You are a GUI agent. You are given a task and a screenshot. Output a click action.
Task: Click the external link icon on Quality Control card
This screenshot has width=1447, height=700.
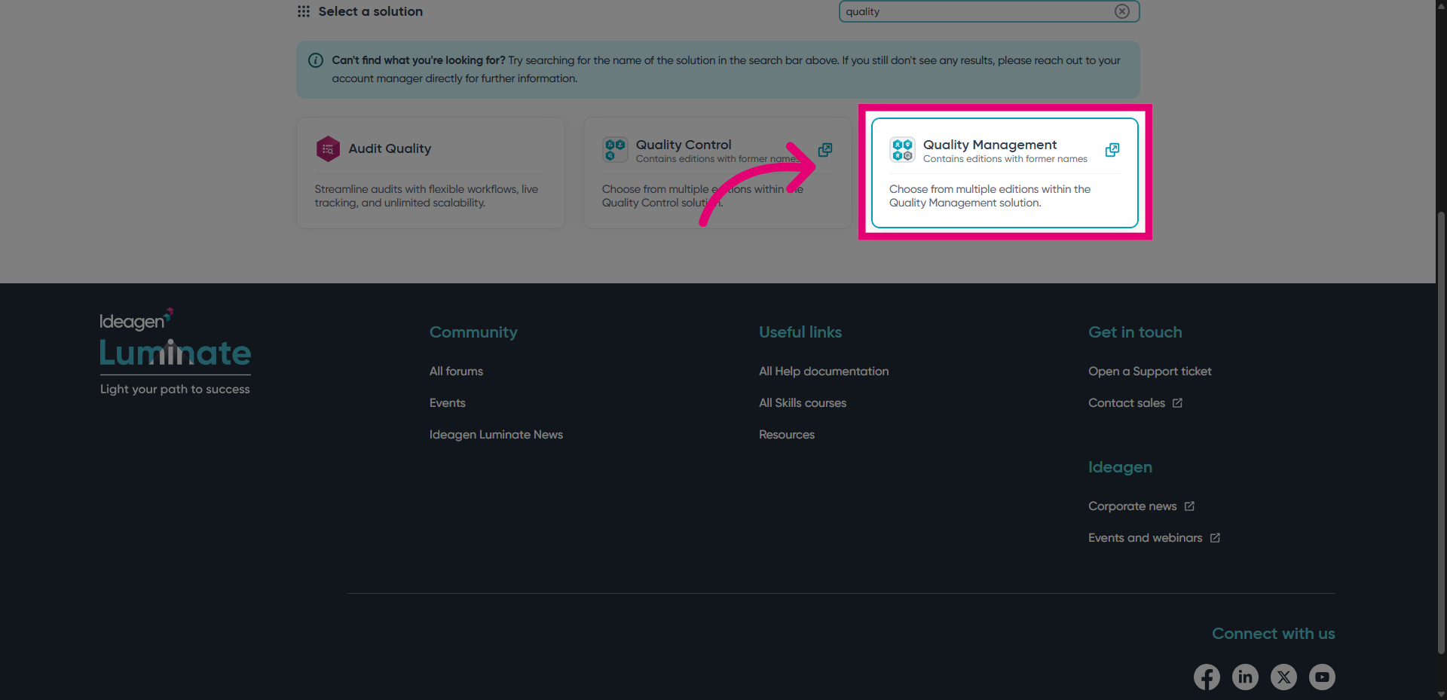pyautogui.click(x=824, y=149)
